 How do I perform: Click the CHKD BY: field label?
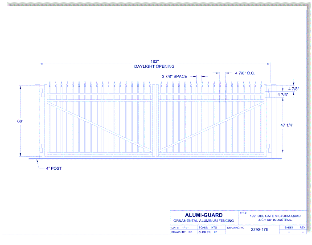point(205,232)
